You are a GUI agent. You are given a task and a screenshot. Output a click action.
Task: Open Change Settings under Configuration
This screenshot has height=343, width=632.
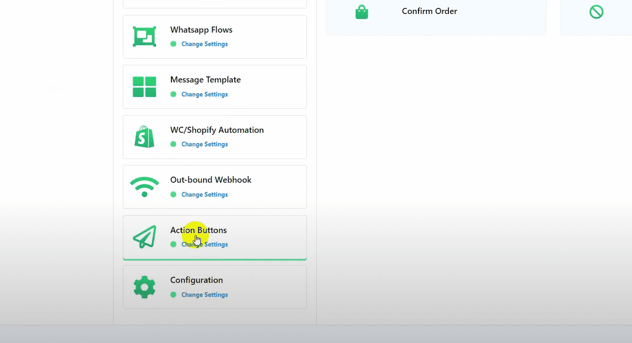tap(204, 295)
